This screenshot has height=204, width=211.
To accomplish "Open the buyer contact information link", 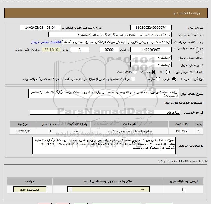I will 46,42.
